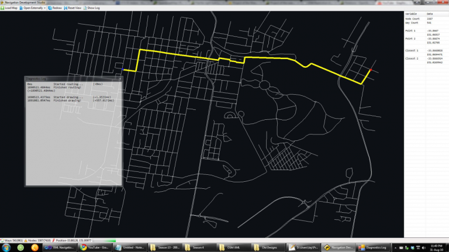Click the Dropbox tray icon

412,248
